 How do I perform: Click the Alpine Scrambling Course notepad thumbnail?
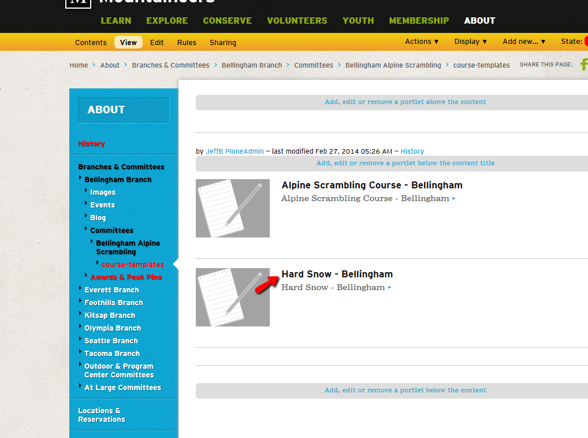233,208
